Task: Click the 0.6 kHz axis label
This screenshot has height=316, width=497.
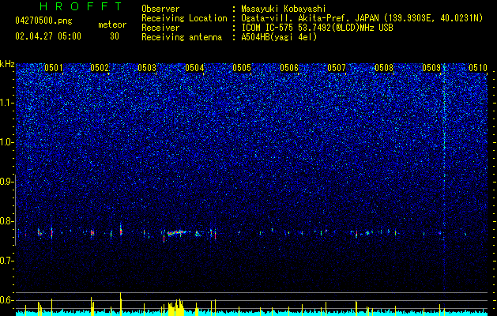Action: (x=6, y=300)
